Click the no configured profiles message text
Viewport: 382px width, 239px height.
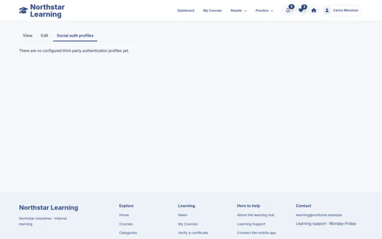click(x=74, y=51)
